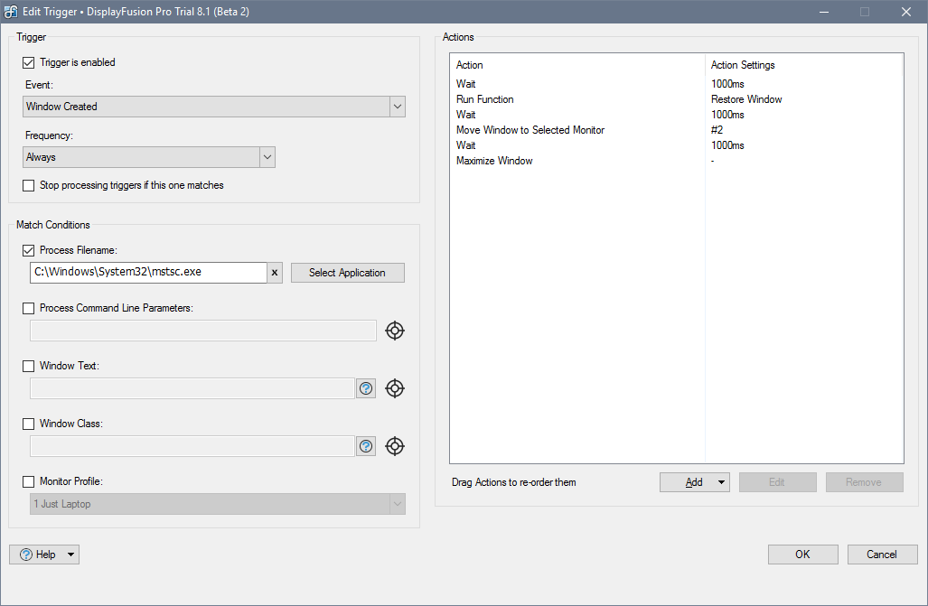Expand the Help dropdown menu

click(x=44, y=555)
